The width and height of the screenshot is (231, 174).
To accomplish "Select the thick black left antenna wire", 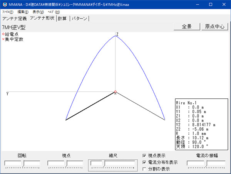I will [90, 106].
